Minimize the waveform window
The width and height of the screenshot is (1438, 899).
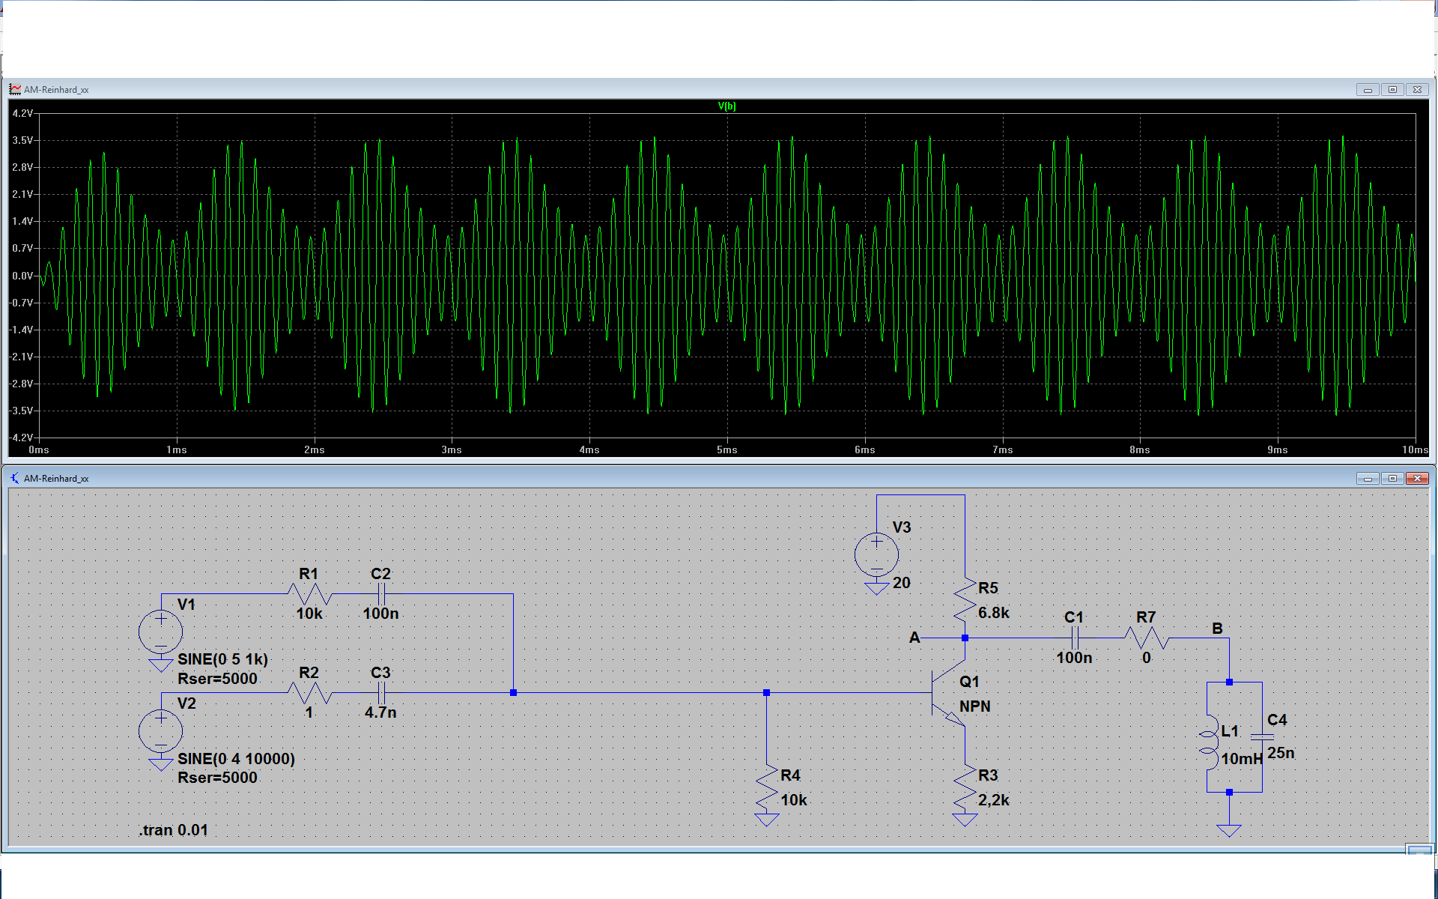point(1368,89)
